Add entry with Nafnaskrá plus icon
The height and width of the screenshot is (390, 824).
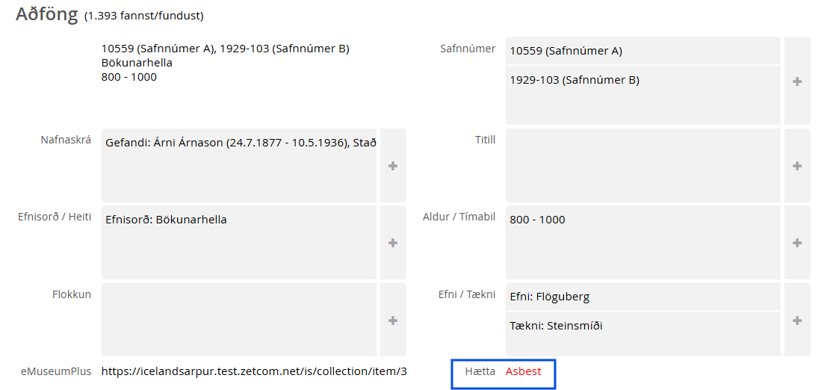[x=393, y=166]
